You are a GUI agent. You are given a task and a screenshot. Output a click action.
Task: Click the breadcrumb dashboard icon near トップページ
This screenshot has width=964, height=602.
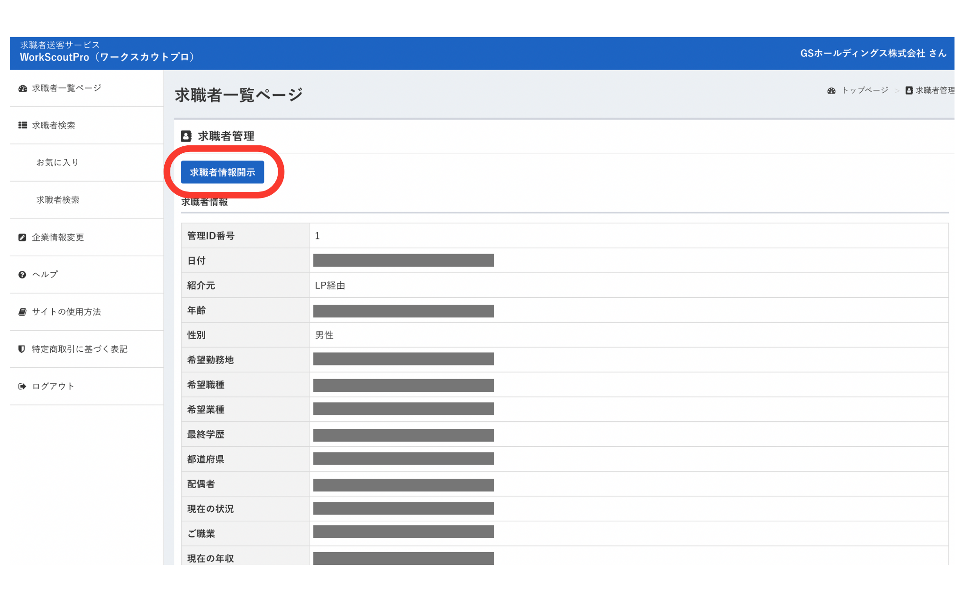[831, 90]
